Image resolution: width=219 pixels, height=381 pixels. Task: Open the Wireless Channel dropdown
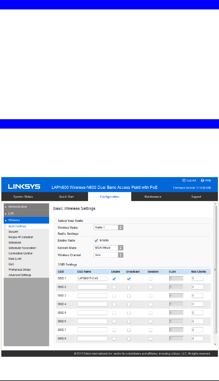[x=109, y=255]
